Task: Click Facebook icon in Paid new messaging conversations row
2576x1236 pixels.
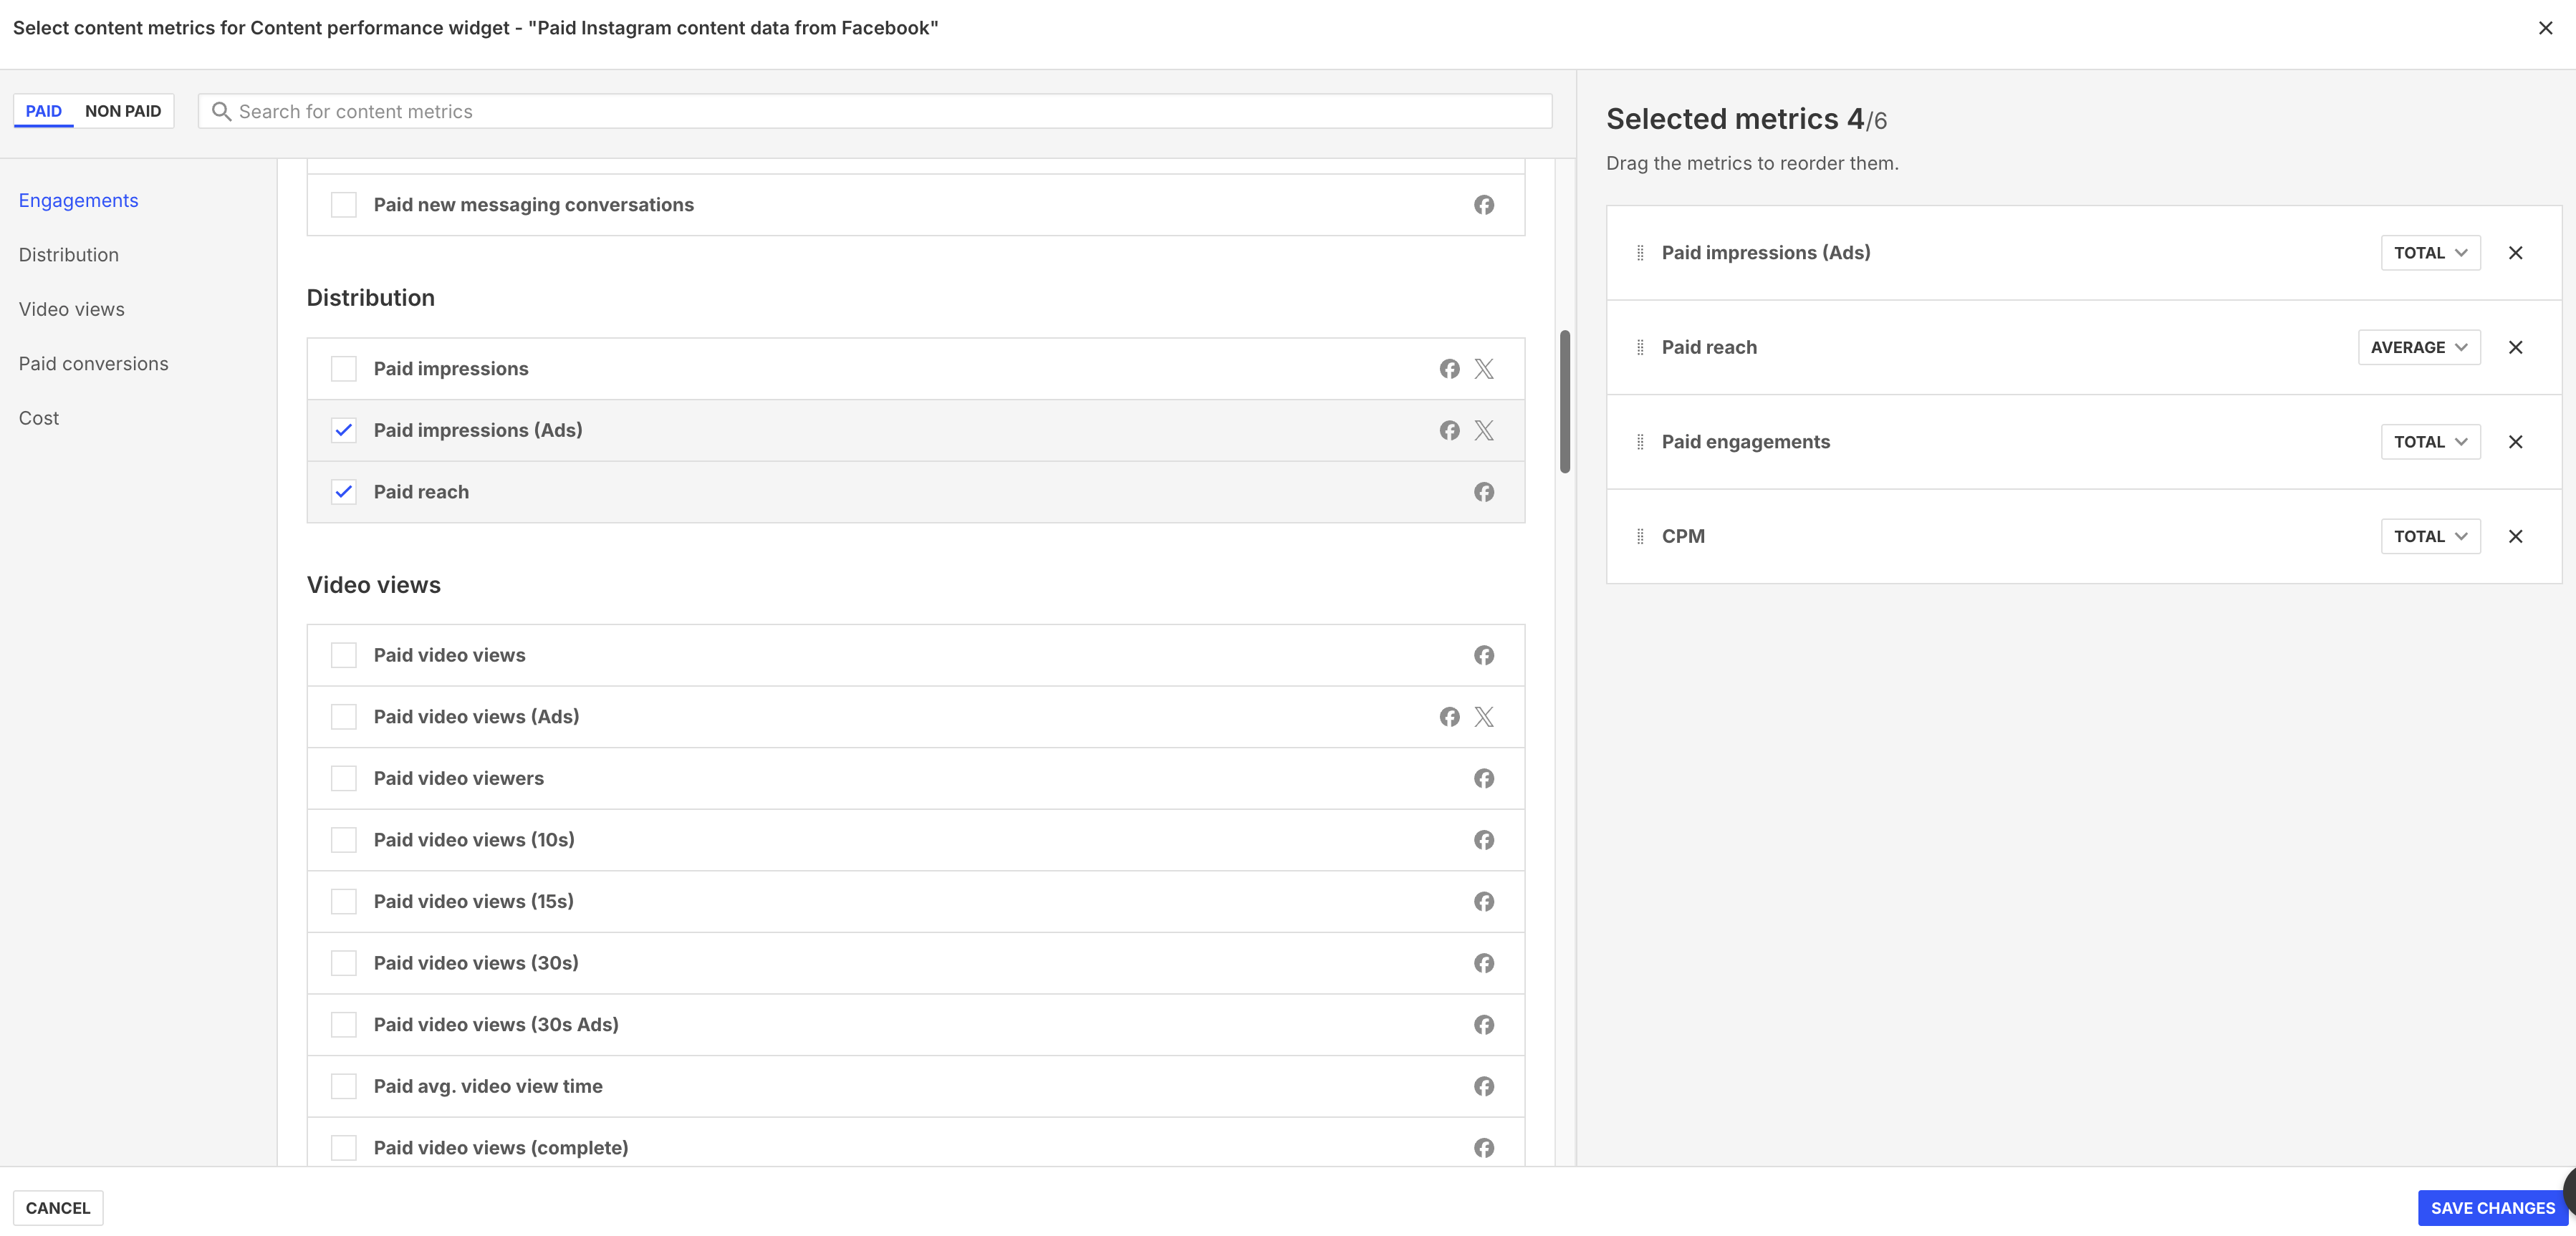Action: tap(1484, 205)
